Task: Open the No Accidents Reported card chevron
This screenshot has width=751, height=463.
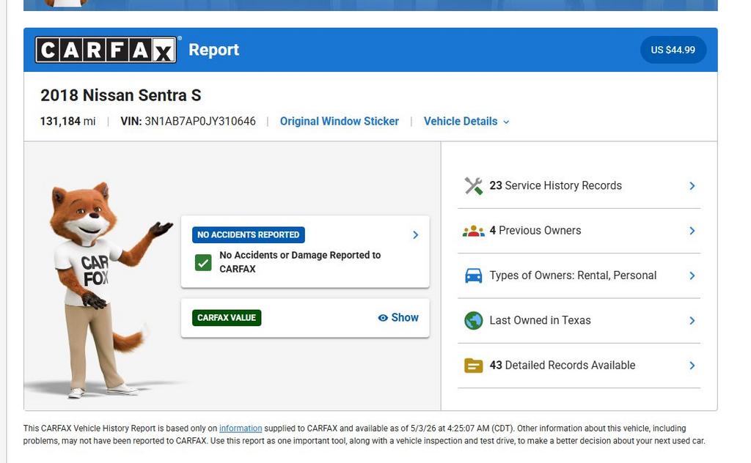Action: pyautogui.click(x=415, y=235)
